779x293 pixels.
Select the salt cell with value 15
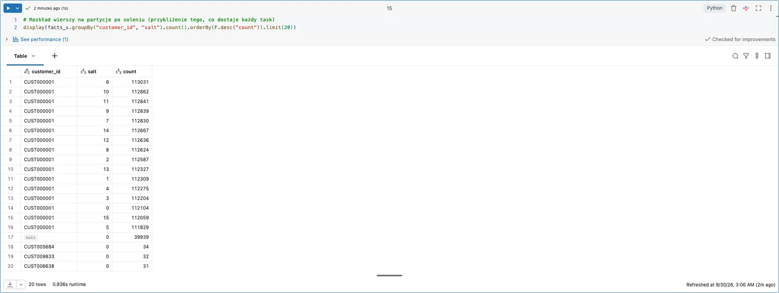point(95,218)
